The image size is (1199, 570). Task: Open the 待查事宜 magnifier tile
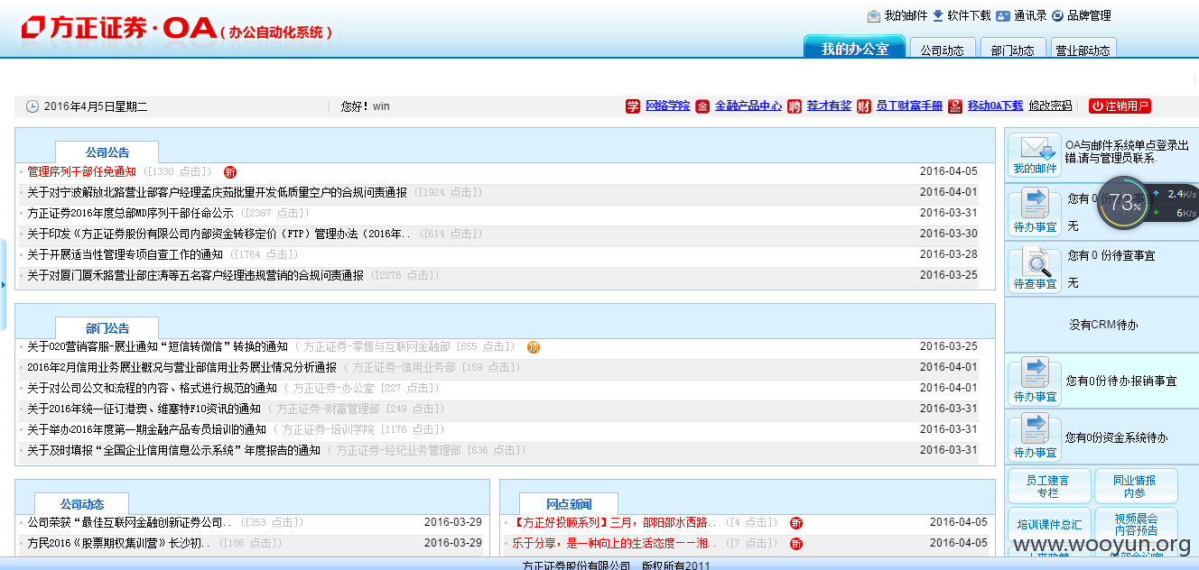1035,268
